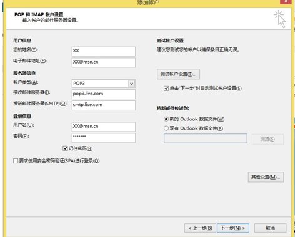Click the 测试帐户设置(T)... button
The image size is (295, 237).
pos(178,74)
